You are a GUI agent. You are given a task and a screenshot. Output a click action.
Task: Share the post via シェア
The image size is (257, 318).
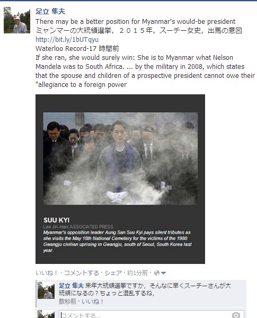pos(113,273)
